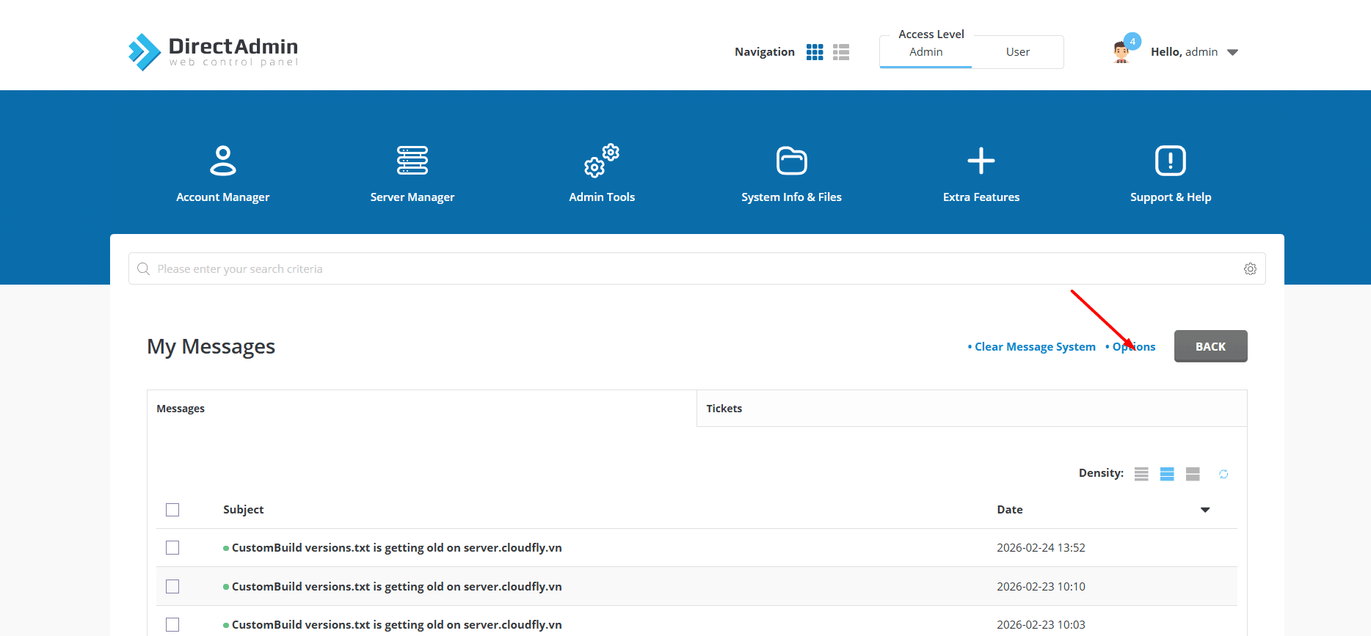
Task: Switch navigation to list view icon
Action: [841, 52]
